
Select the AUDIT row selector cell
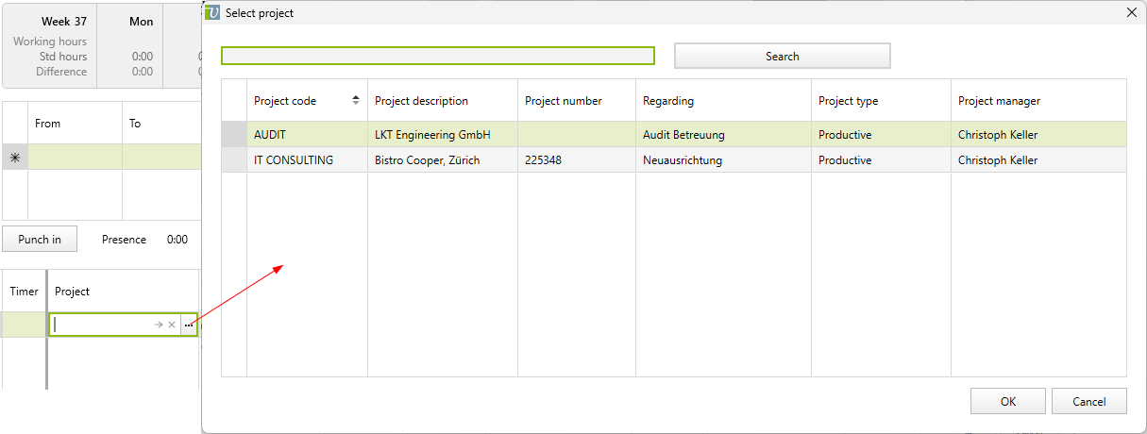click(x=234, y=135)
